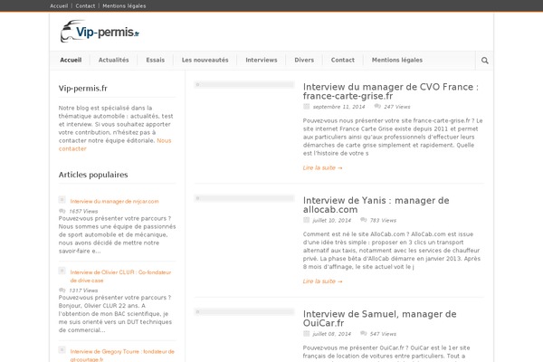543x362 pixels.
Task: Click the date juillet 10, 2014
Action: pyautogui.click(x=332, y=220)
